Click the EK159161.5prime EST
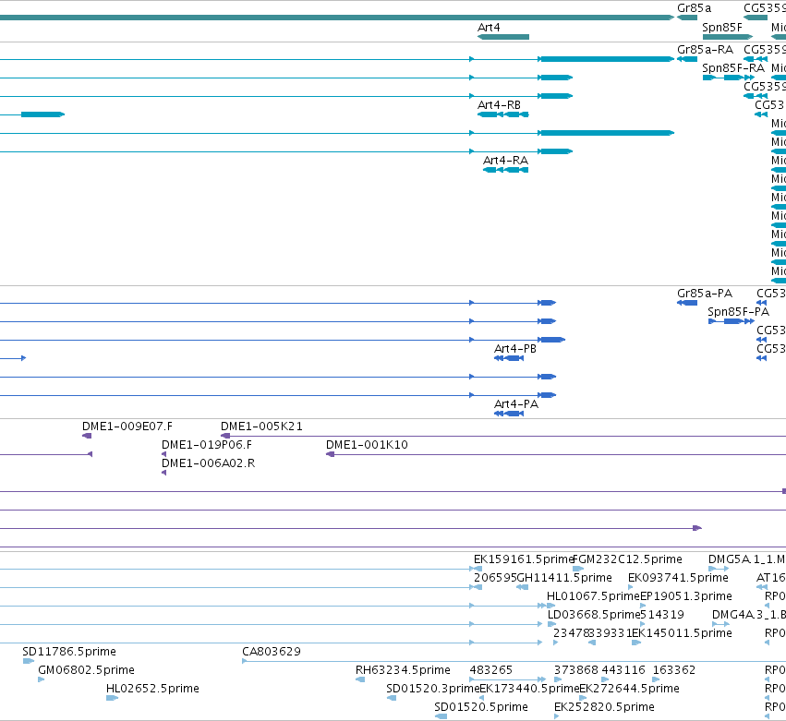Screen dimensions: 786x721 (x=478, y=569)
